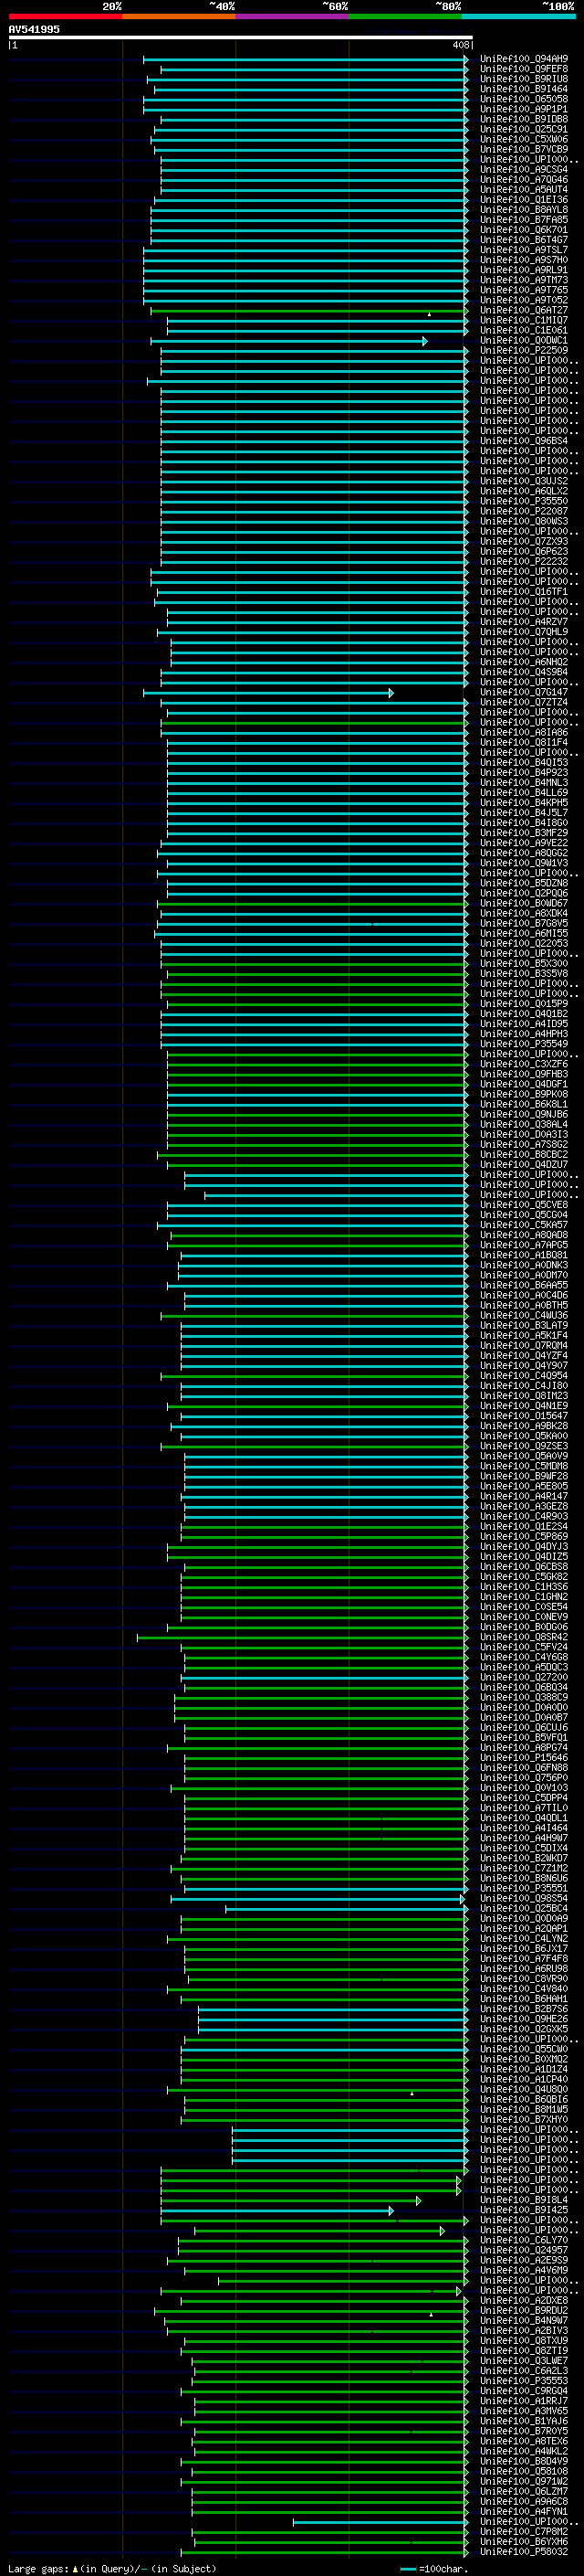Screen dimensions: 584x2576
Task: Click the label UniRef100_Q16TF1
Action: [524, 591]
